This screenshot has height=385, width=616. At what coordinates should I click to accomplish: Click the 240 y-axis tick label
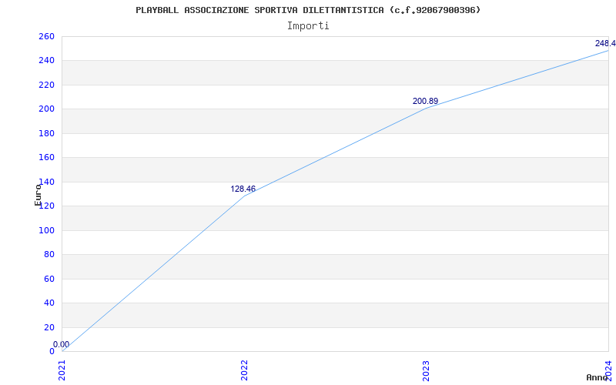pos(46,61)
